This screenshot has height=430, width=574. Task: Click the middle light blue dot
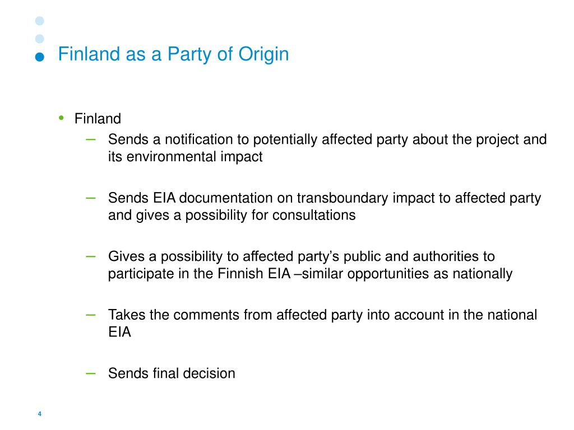click(40, 39)
